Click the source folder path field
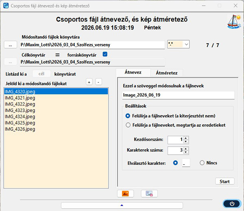This screenshot has height=211, width=244. 92,45
